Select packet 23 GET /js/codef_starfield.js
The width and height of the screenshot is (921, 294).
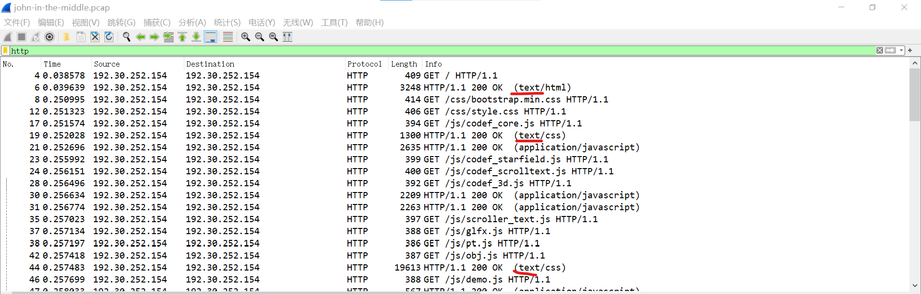(x=454, y=159)
